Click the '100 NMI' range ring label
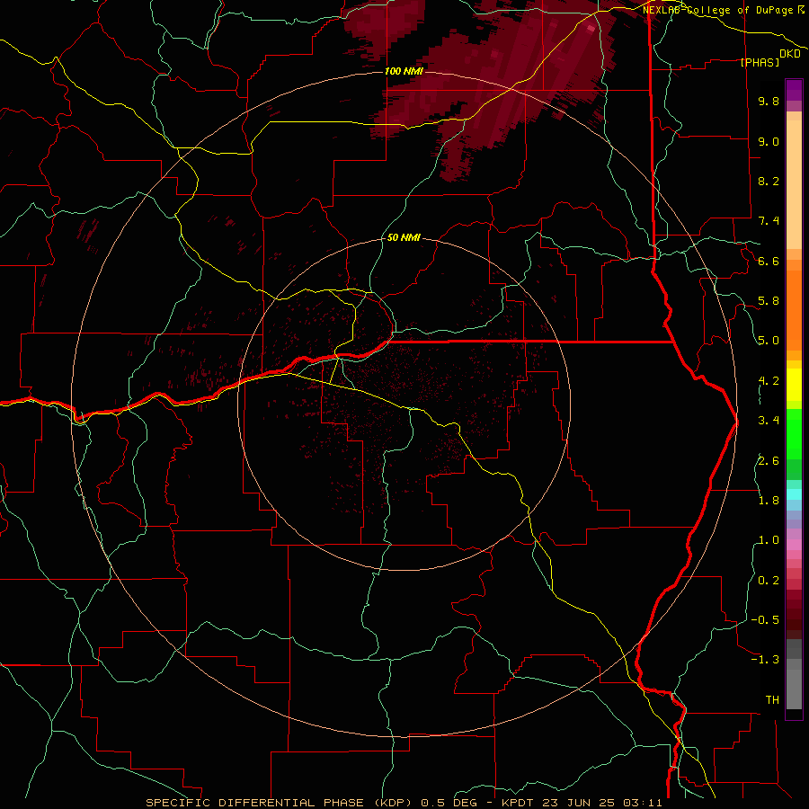 pos(404,71)
